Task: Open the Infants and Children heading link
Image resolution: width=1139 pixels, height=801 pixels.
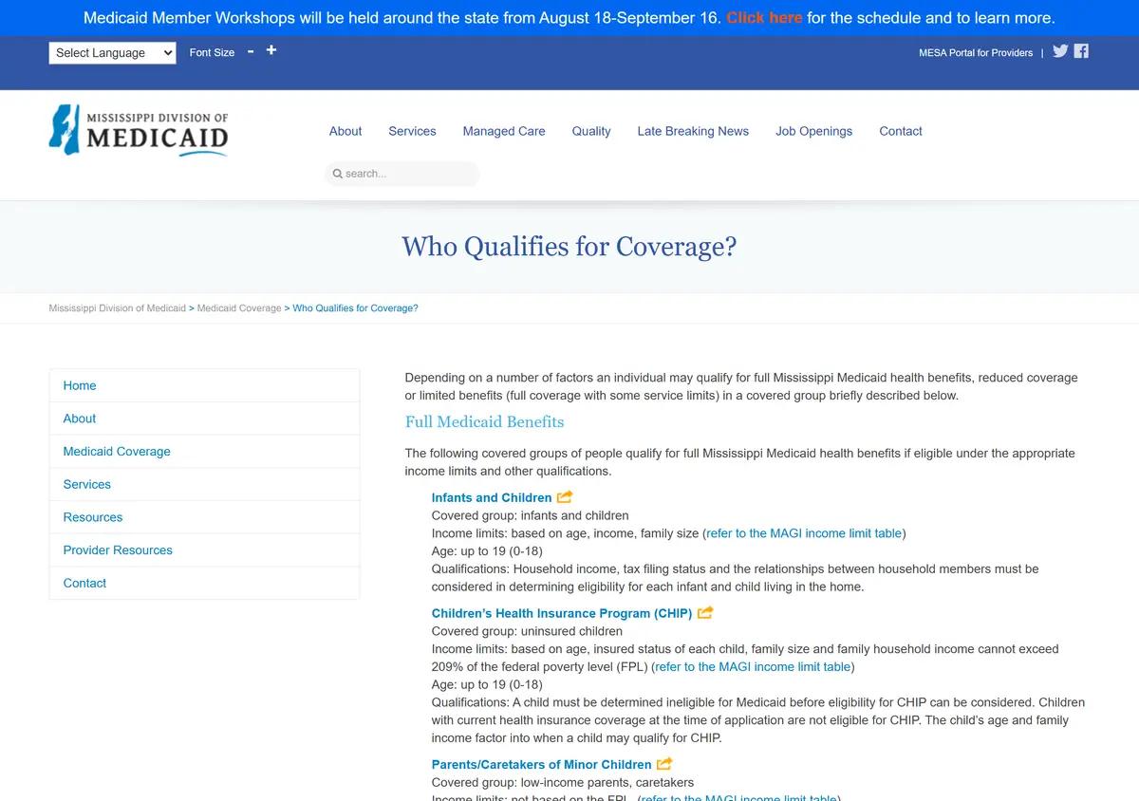Action: click(492, 497)
